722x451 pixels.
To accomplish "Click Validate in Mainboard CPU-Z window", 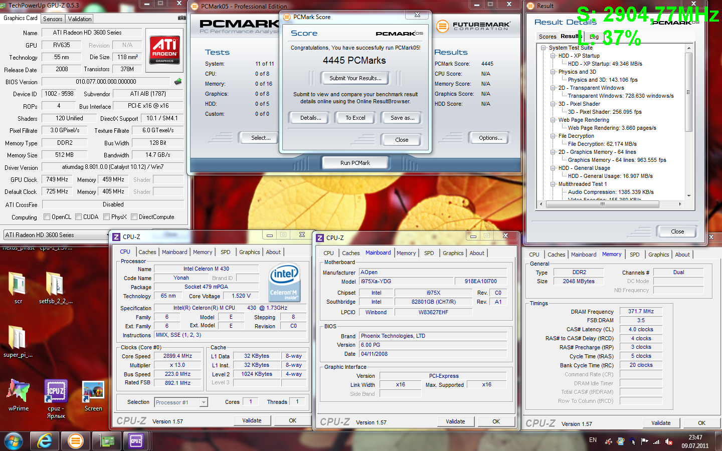I will [455, 421].
